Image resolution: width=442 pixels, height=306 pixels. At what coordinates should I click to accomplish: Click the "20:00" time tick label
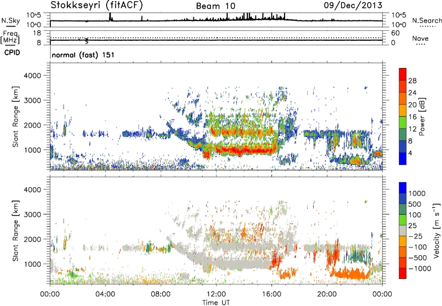tap(327, 294)
